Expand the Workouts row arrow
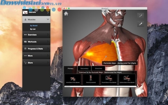The width and height of the screenshot is (168, 105). [x=48, y=41]
